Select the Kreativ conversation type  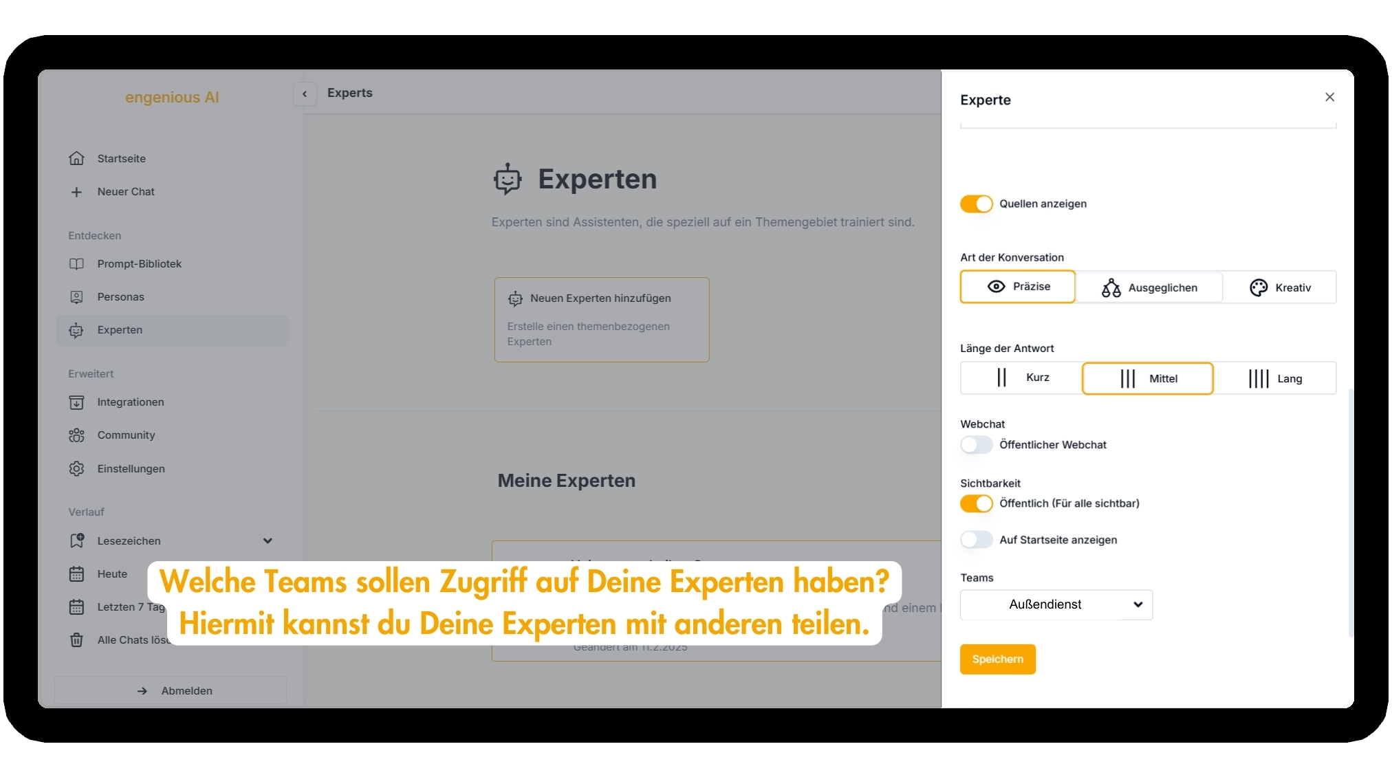pos(1279,287)
